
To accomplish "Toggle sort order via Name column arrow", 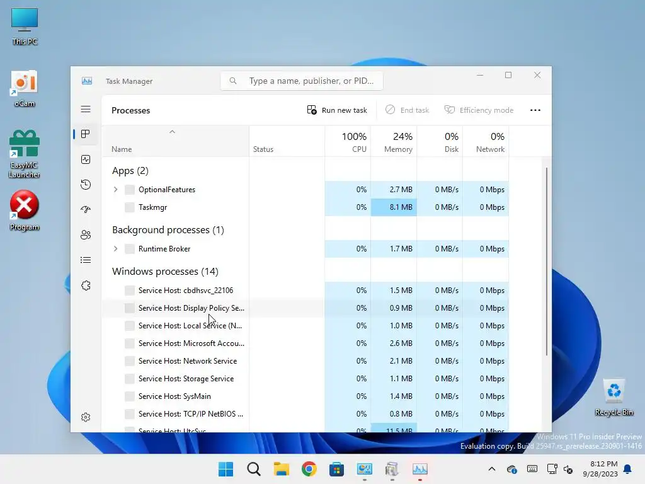I will tap(173, 132).
